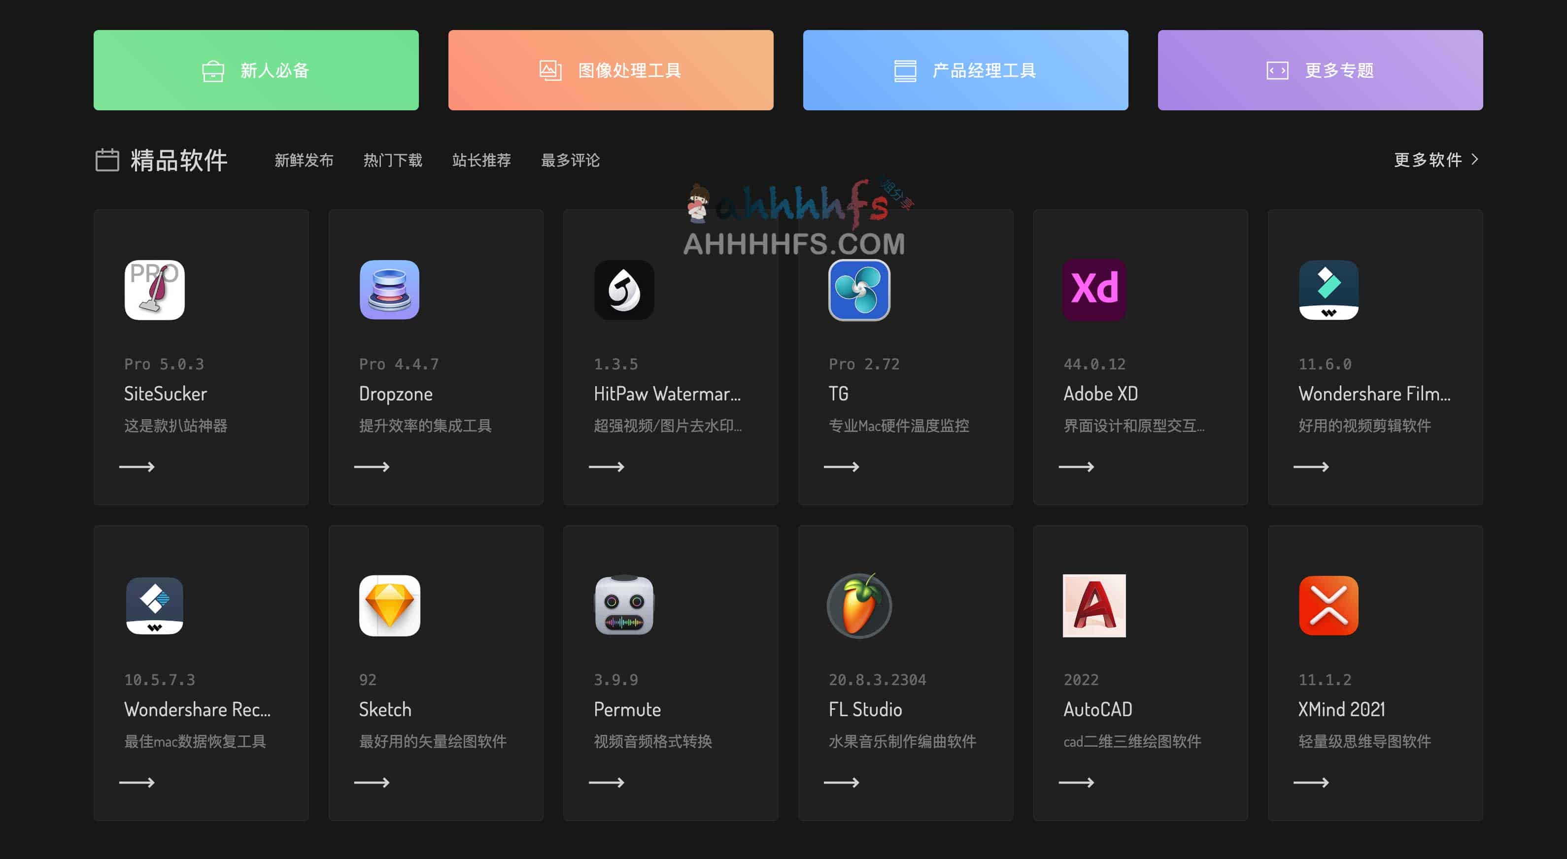This screenshot has height=859, width=1567.
Task: Click the description 视频音频格式转换
Action: (653, 741)
